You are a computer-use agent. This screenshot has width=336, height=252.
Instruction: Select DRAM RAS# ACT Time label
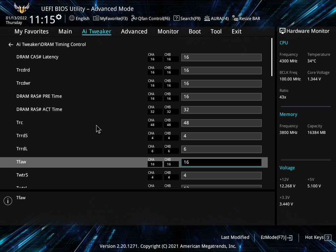[39, 109]
